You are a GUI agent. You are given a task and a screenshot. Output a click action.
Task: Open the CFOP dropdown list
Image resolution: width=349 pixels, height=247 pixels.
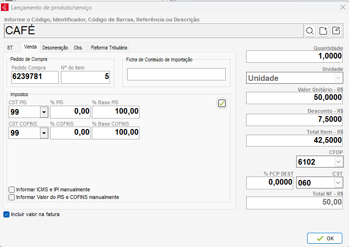[338, 162]
